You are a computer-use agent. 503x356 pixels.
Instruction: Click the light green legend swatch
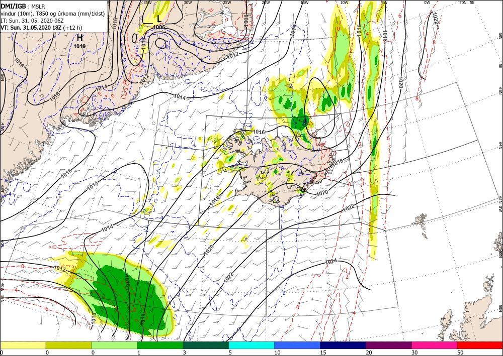click(x=115, y=345)
